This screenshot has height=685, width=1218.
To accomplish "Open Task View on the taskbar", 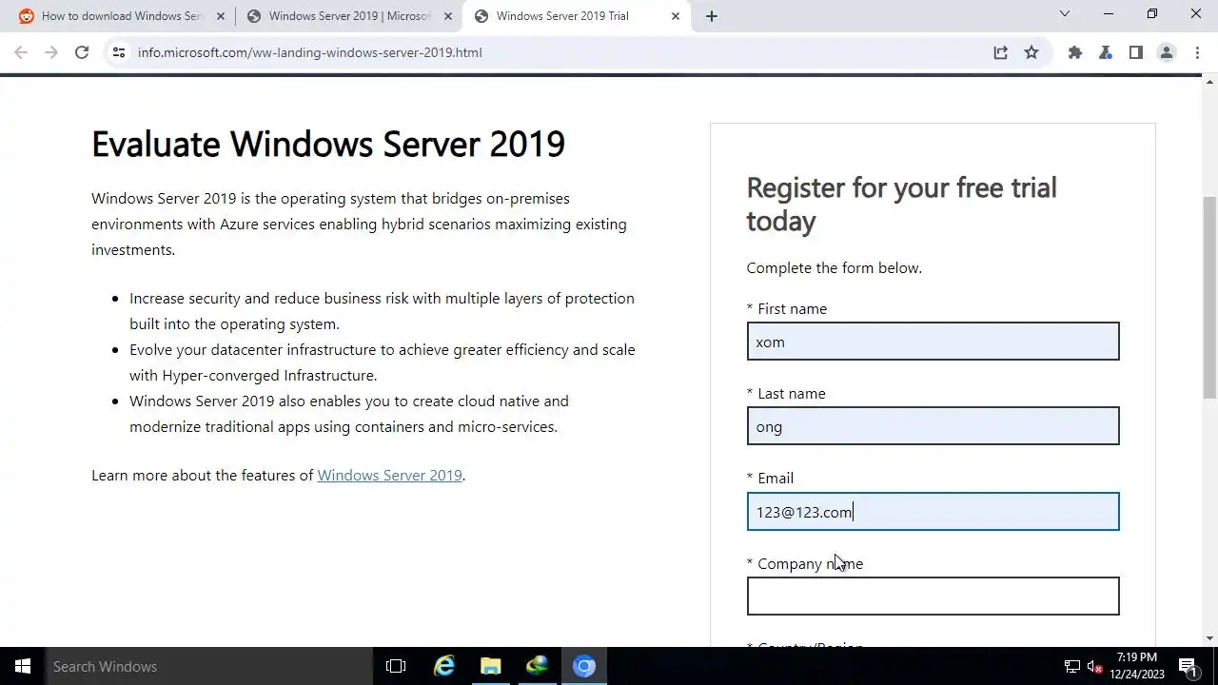I will pos(396,666).
